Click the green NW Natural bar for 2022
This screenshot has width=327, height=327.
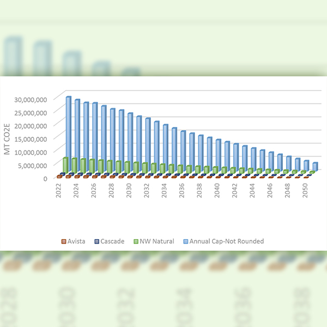tap(65, 166)
